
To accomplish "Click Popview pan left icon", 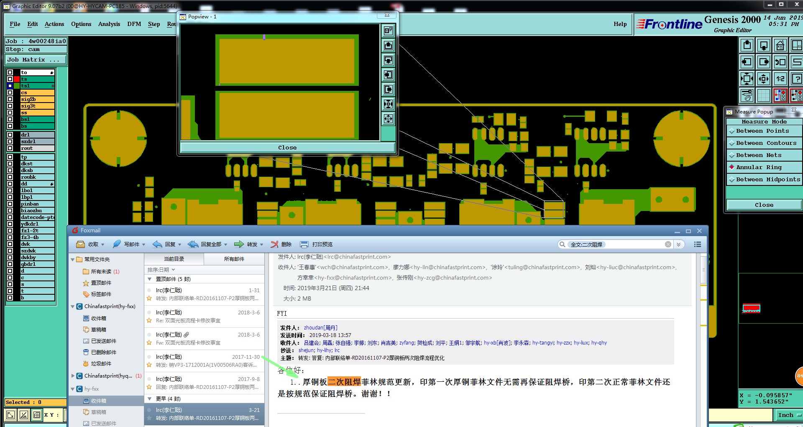I will pyautogui.click(x=389, y=75).
